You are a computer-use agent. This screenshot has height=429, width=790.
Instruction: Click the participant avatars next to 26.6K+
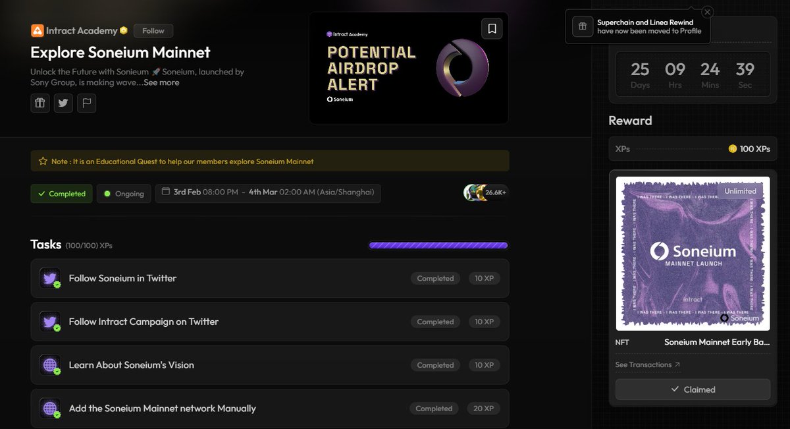point(474,192)
